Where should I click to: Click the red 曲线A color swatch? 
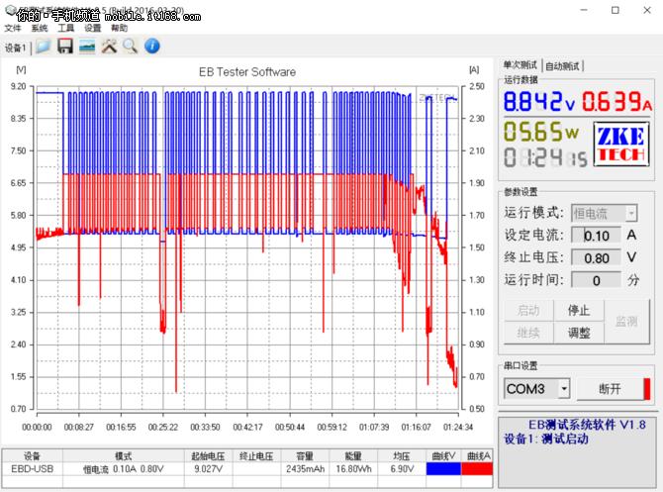(477, 468)
